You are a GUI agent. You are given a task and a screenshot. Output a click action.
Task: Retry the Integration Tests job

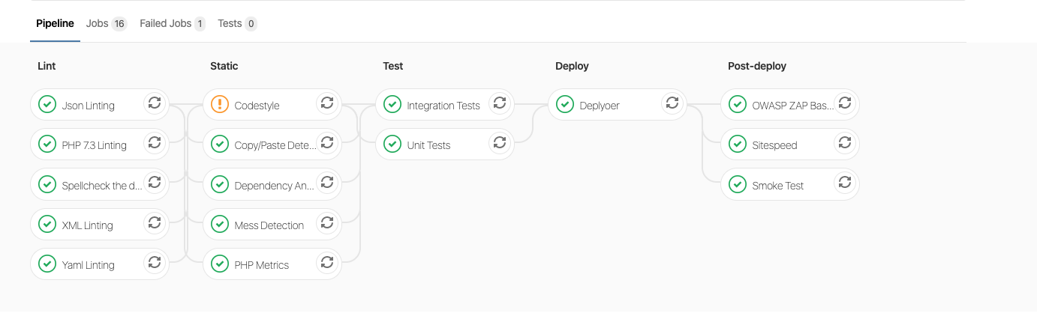click(x=500, y=104)
